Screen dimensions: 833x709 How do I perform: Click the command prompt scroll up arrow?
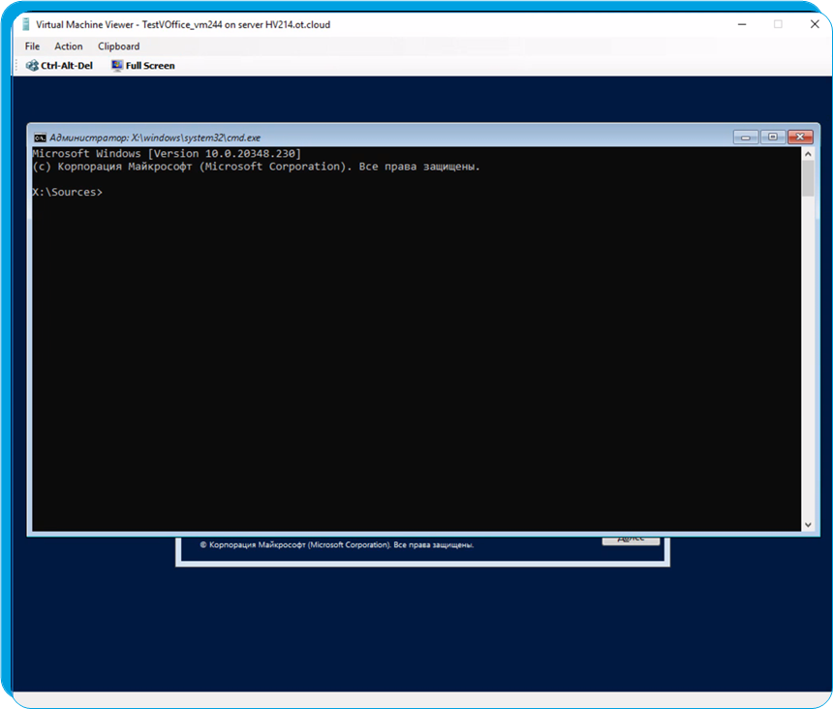tap(808, 154)
